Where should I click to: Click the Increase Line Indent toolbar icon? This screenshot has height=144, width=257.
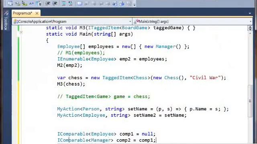coord(55,3)
